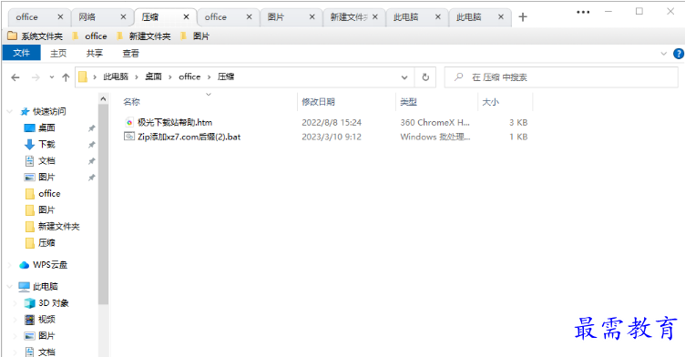Image resolution: width=685 pixels, height=357 pixels.
Task: Select the Zip添加xz7.com后缀(2).bat file icon
Action: [x=128, y=137]
